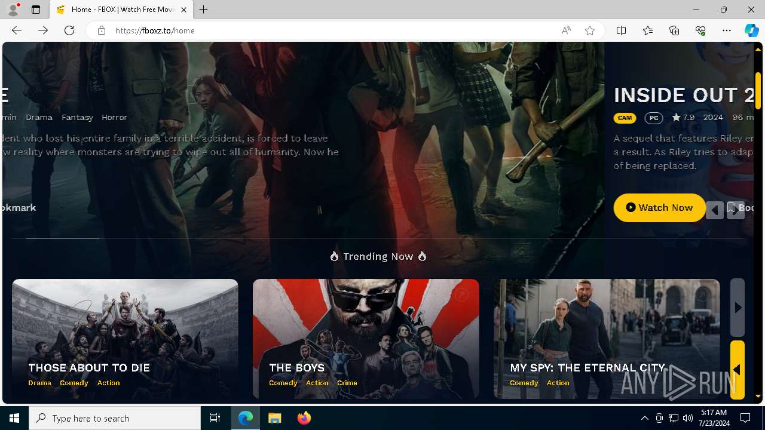Open the Drama genre link

tap(39, 117)
